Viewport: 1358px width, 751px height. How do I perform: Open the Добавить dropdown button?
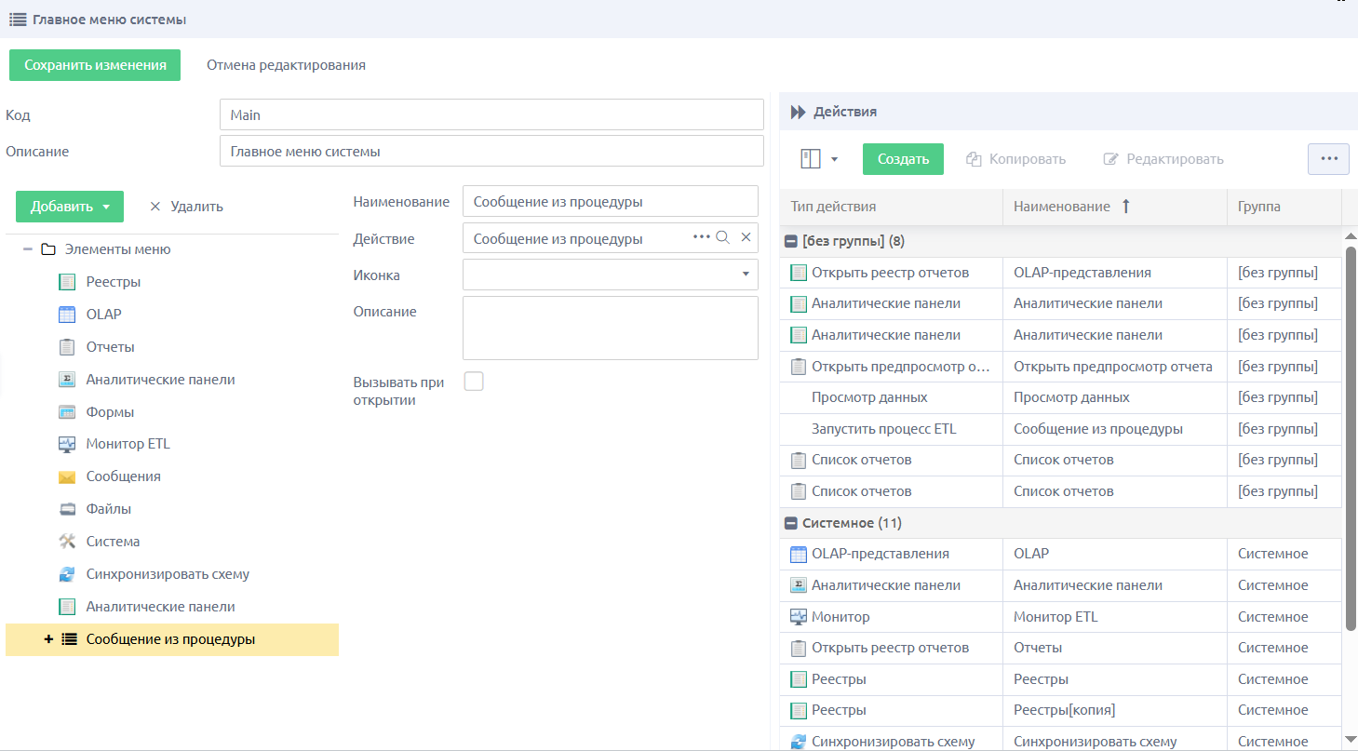pos(70,207)
